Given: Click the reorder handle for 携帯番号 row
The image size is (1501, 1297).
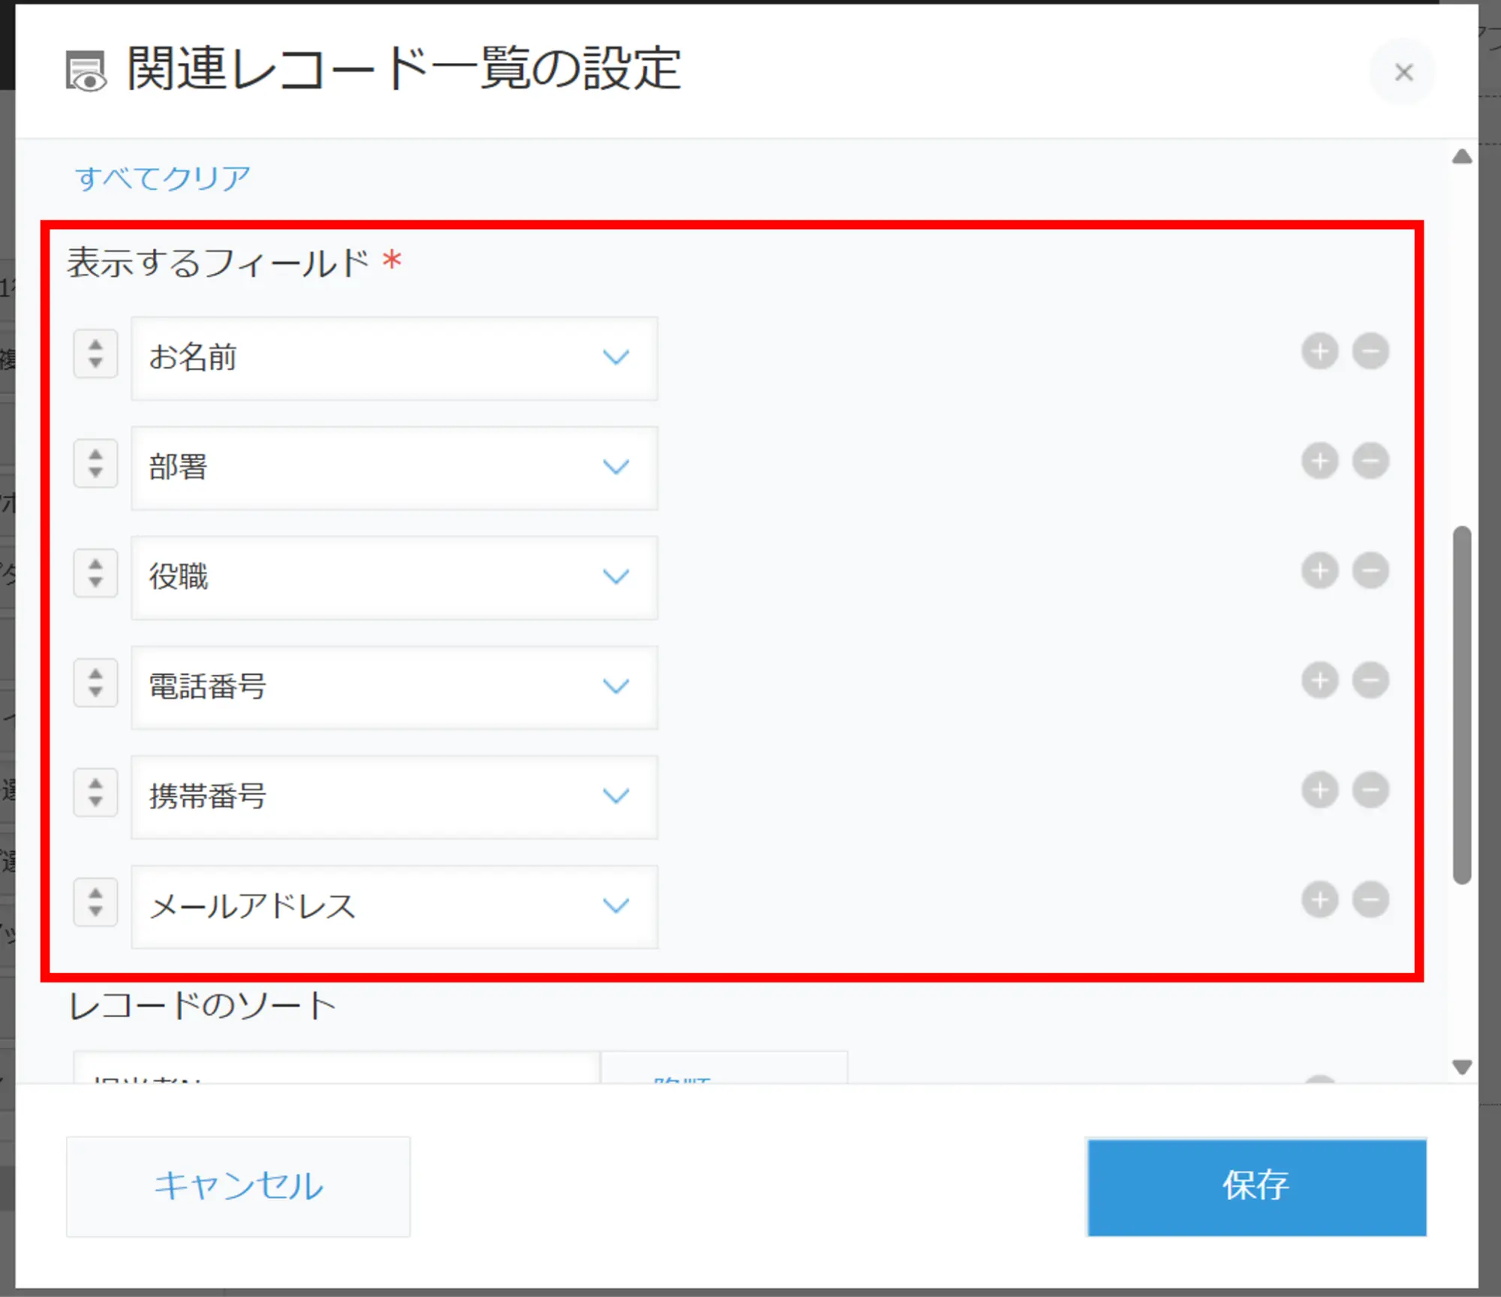Looking at the screenshot, I should [95, 792].
